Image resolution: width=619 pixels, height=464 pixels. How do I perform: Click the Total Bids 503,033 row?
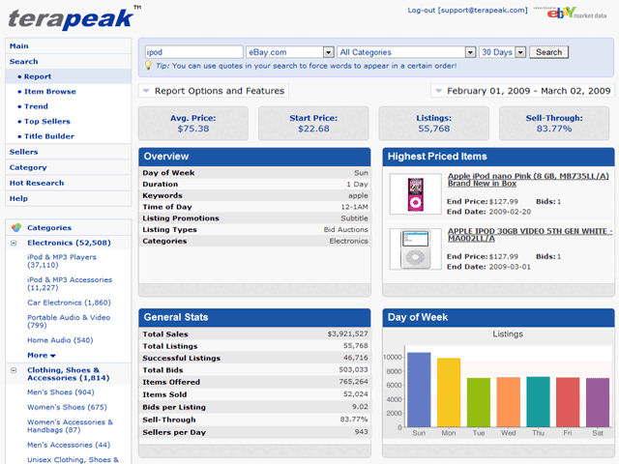(x=254, y=369)
